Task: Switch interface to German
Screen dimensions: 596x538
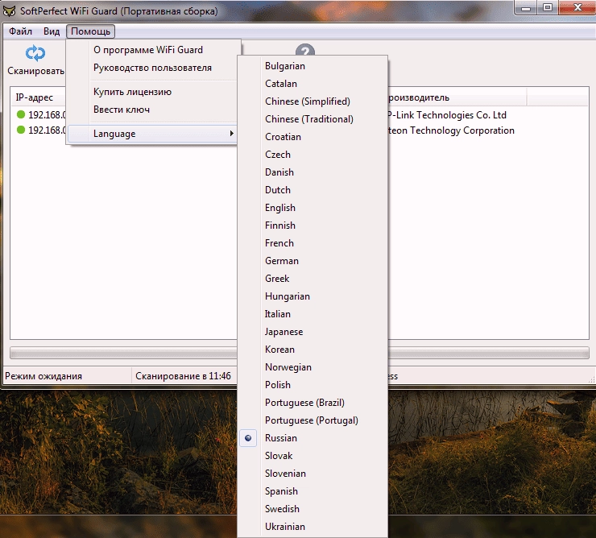Action: (x=312, y=261)
